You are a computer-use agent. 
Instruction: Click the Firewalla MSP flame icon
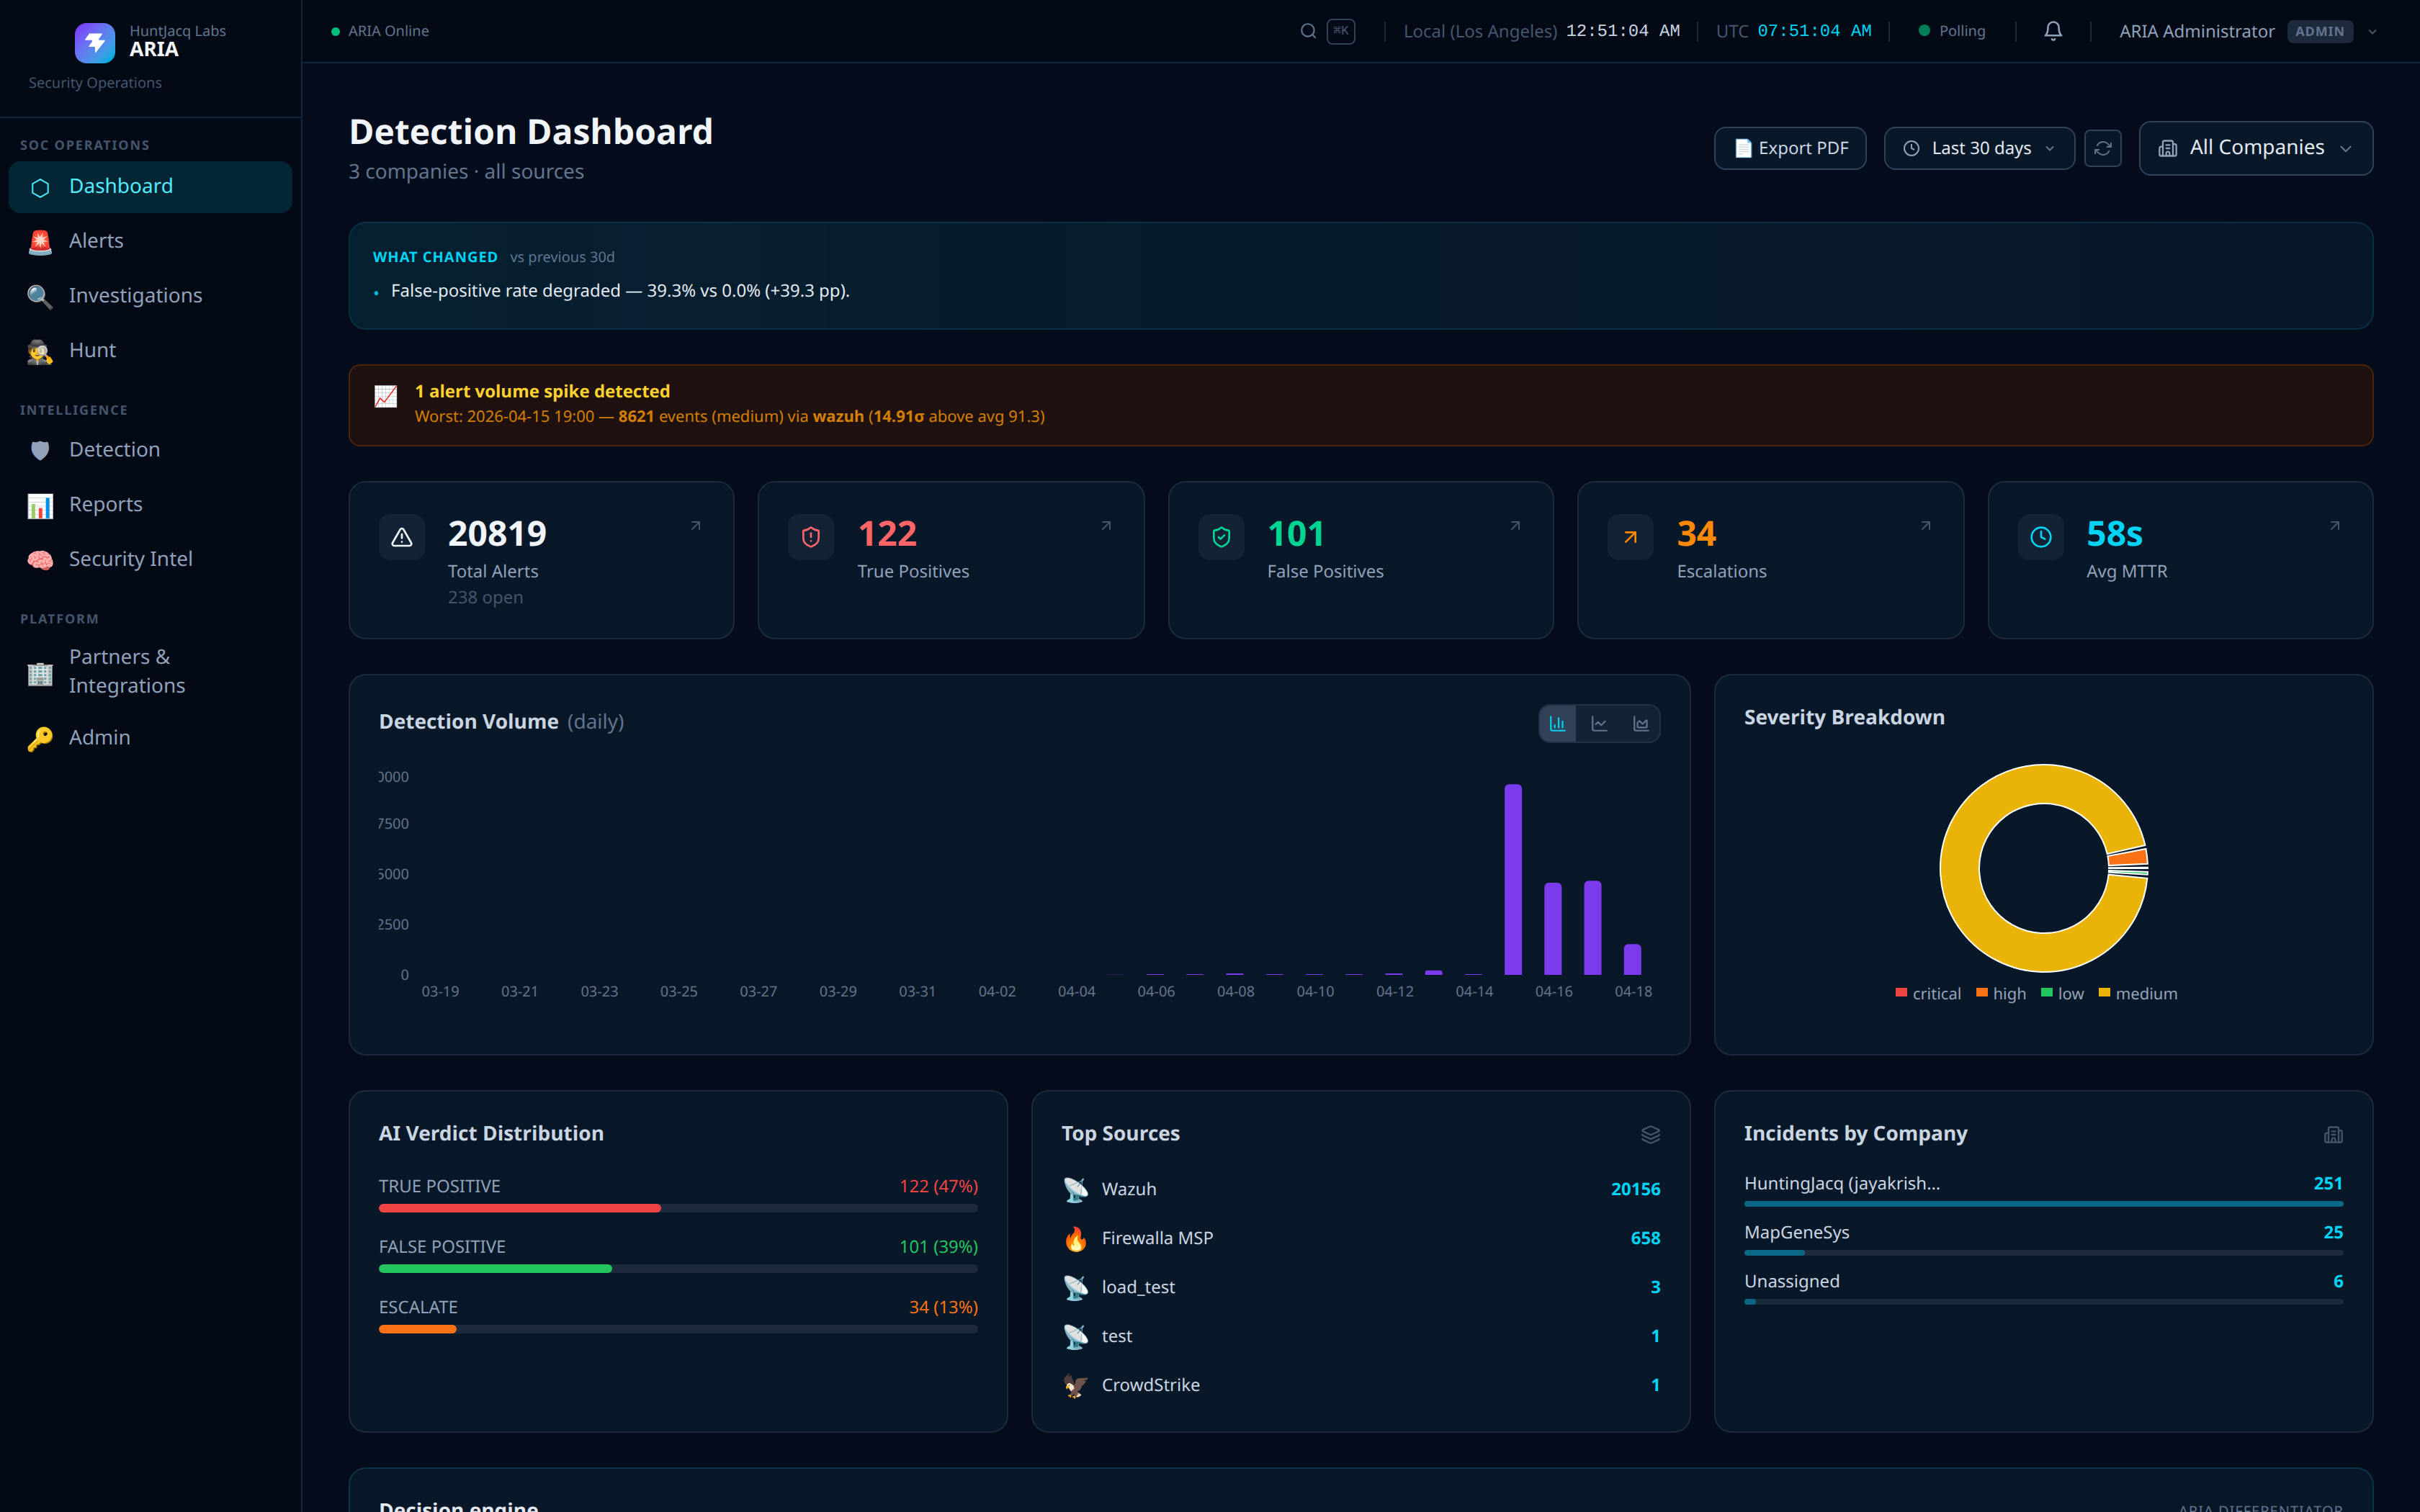coord(1076,1238)
